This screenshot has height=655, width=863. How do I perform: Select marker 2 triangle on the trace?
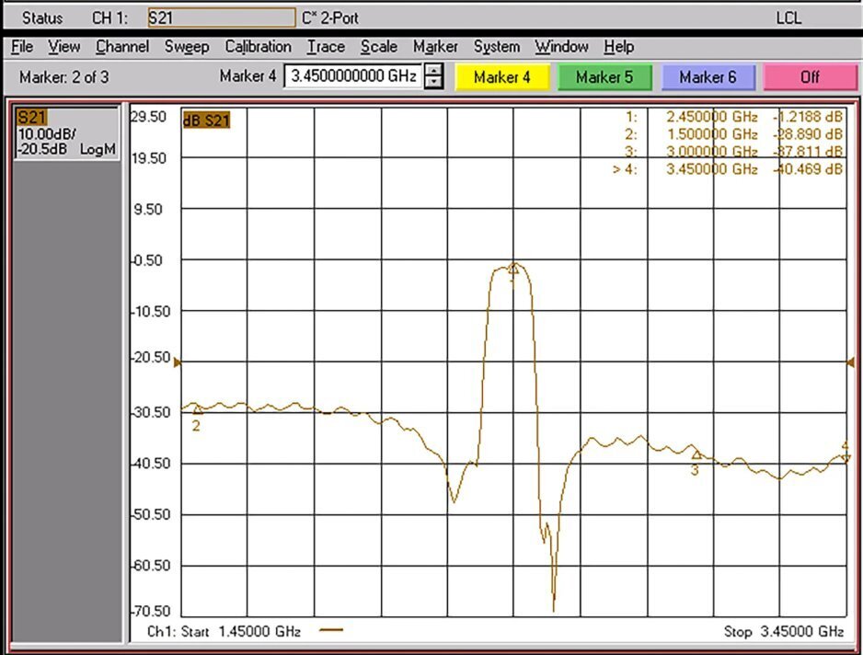196,410
